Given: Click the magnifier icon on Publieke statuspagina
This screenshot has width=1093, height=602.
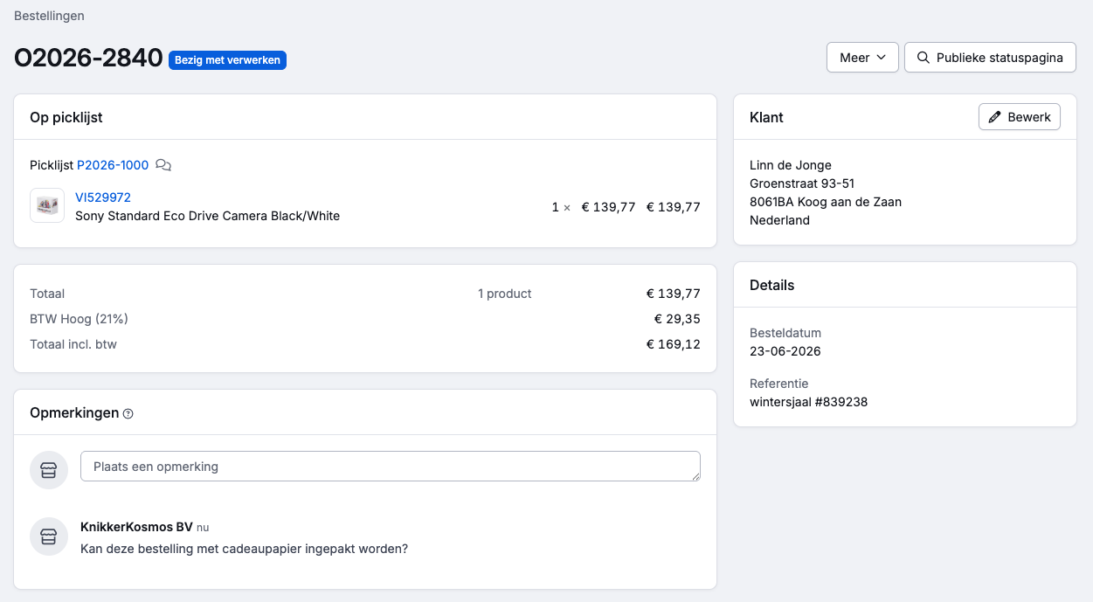Looking at the screenshot, I should (923, 58).
